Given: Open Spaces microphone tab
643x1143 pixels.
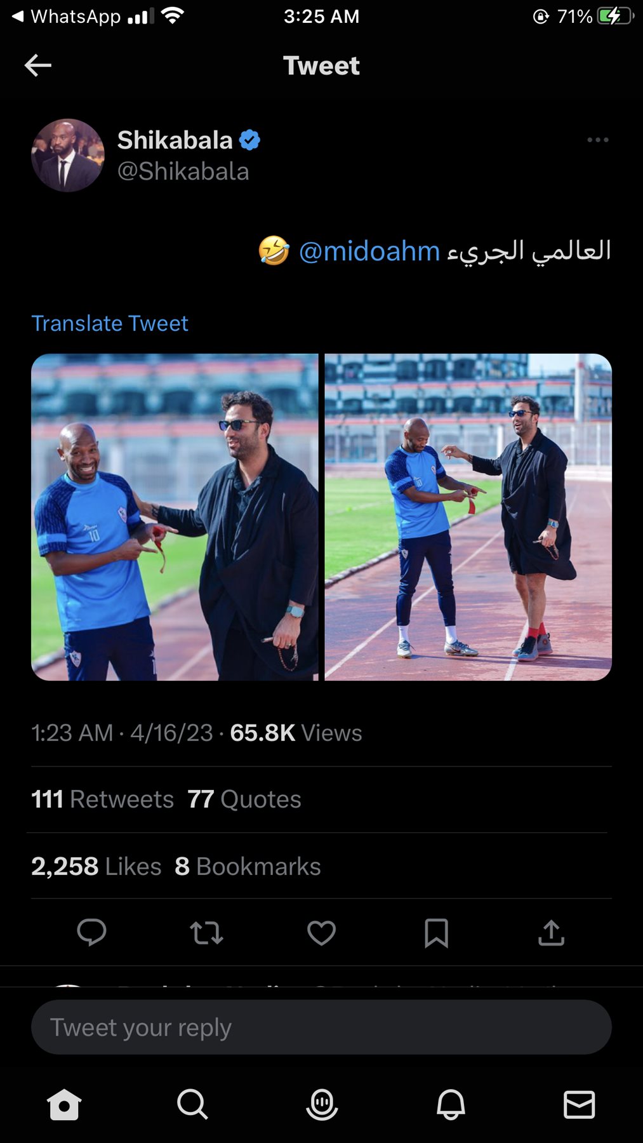Looking at the screenshot, I should [322, 1105].
